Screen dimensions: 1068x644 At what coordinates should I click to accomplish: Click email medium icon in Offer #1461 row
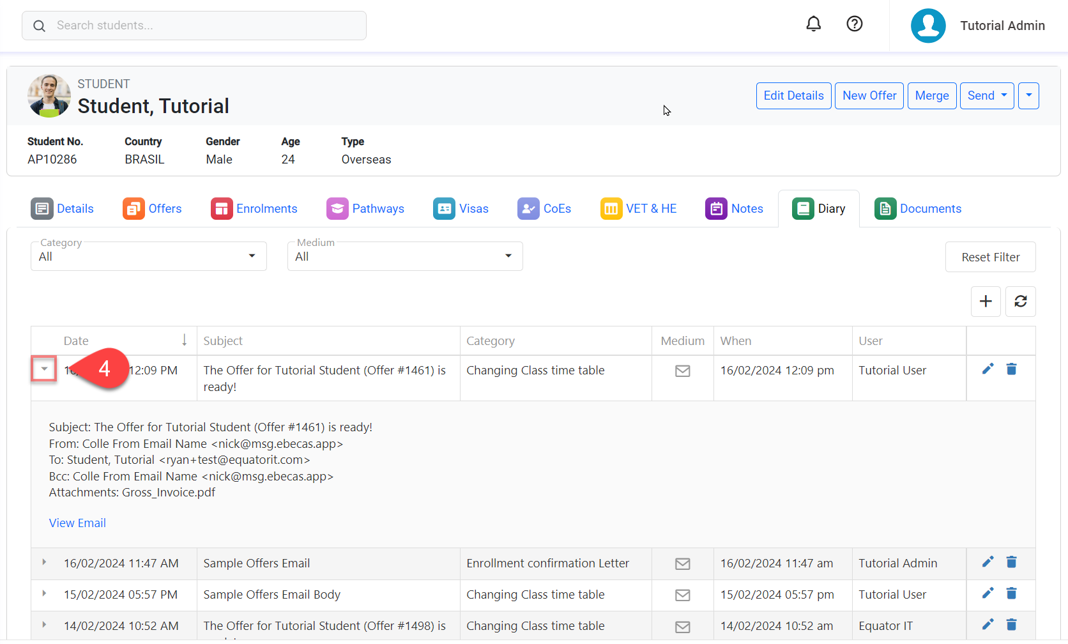tap(682, 371)
